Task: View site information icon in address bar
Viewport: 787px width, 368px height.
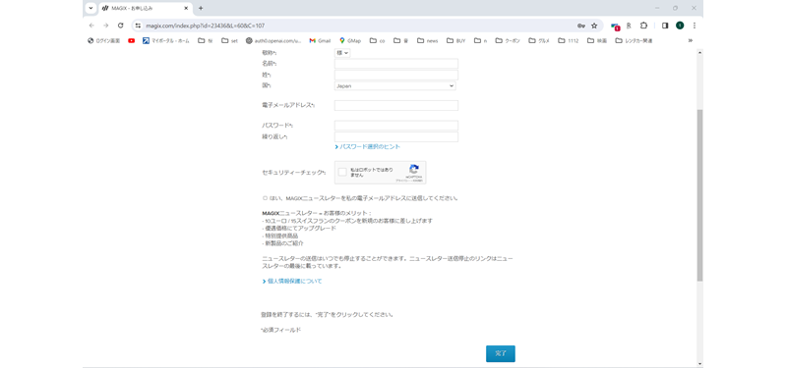Action: point(139,26)
